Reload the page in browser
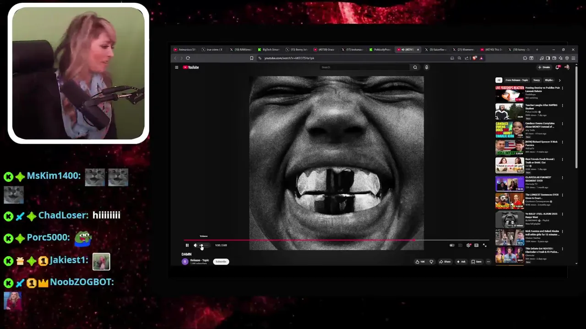This screenshot has width=586, height=329. coord(188,58)
